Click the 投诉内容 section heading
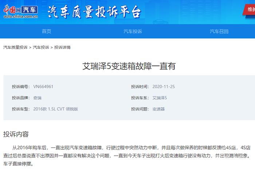Viewport: 255px width, 169px height. coord(16,134)
